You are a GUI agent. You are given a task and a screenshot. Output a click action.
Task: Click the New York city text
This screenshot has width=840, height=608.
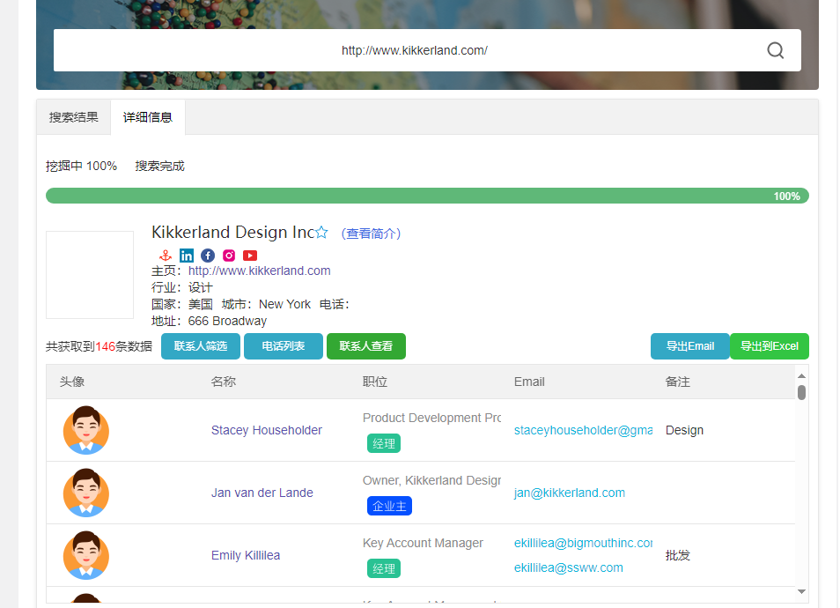[x=284, y=305]
